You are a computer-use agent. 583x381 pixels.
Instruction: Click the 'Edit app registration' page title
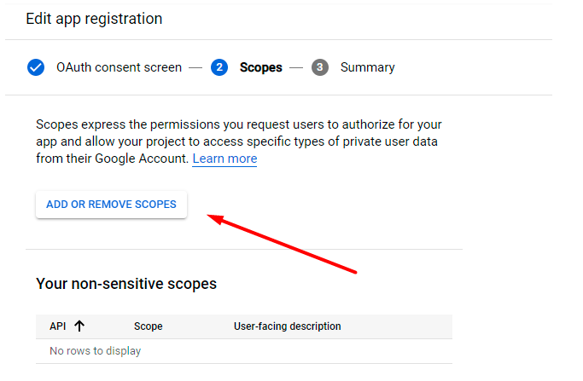(94, 18)
